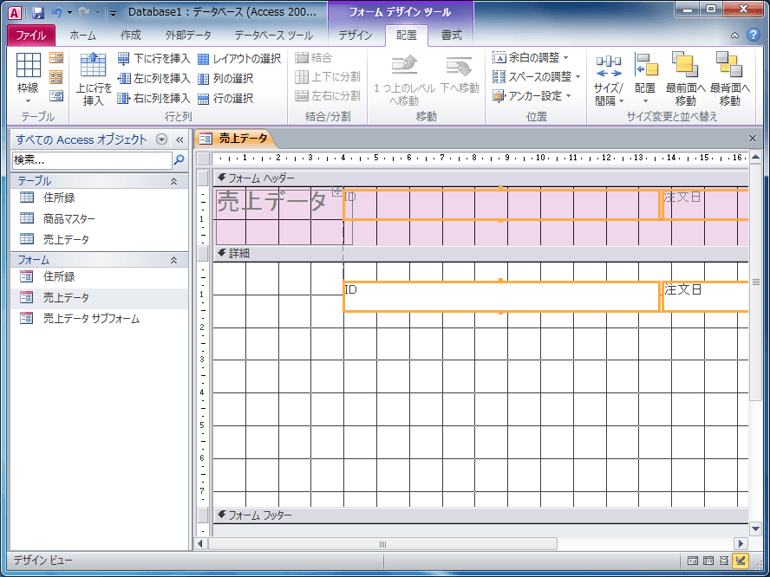Switch to Form view in status bar
Screen dimensions: 770x577
pos(693,561)
